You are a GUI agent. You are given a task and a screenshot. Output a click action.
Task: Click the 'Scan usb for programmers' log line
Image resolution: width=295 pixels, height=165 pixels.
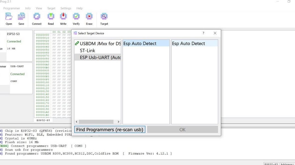(29, 150)
